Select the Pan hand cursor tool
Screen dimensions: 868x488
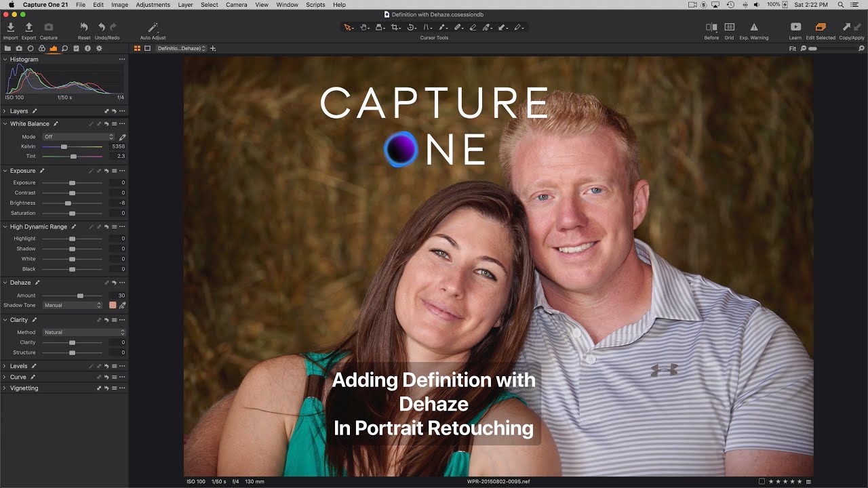[x=364, y=27]
